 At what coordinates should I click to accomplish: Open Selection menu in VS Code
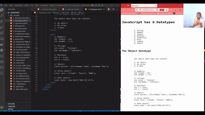[19, 5]
